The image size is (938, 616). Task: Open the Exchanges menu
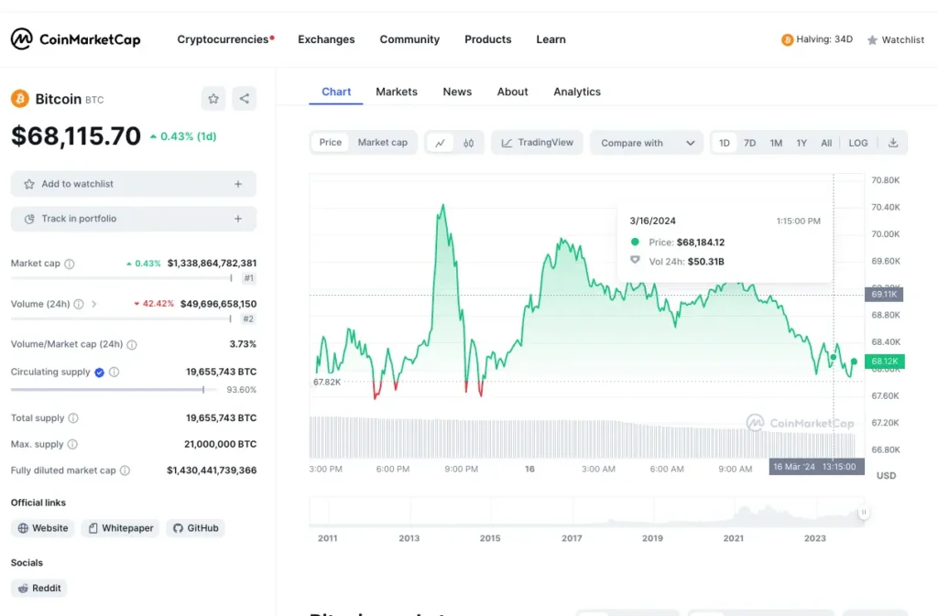[326, 39]
